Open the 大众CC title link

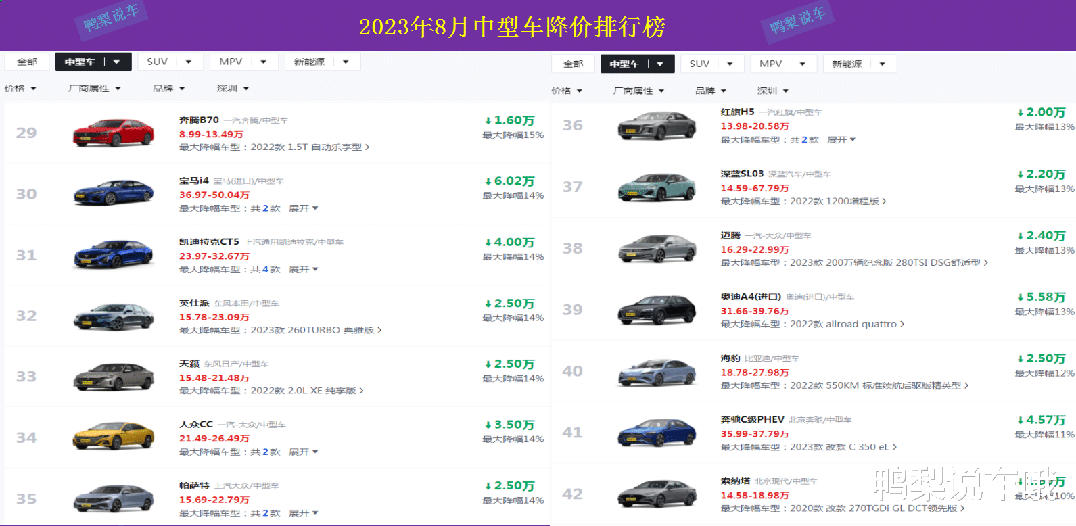point(195,424)
